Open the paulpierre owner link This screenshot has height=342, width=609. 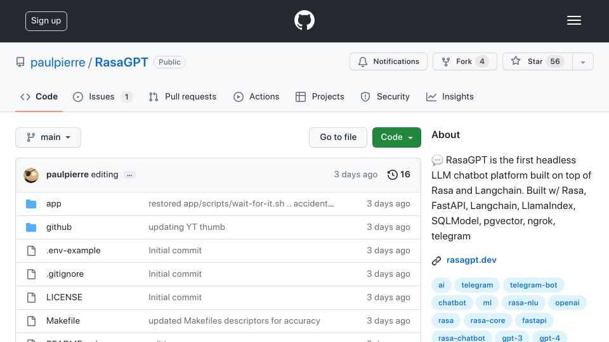point(58,63)
